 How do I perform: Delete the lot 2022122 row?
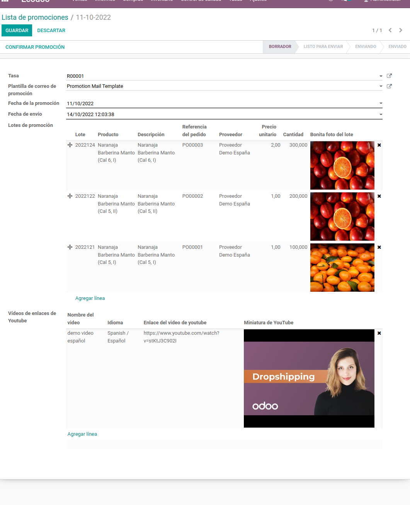tap(379, 196)
